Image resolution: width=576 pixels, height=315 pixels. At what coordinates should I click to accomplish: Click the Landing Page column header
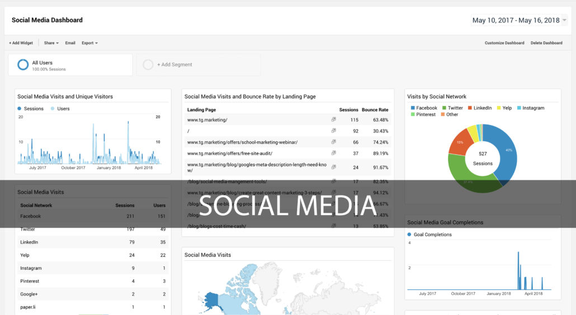(x=201, y=109)
